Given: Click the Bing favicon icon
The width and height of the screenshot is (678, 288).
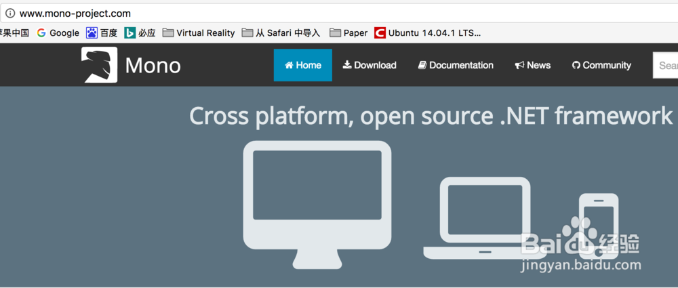Looking at the screenshot, I should pyautogui.click(x=129, y=33).
